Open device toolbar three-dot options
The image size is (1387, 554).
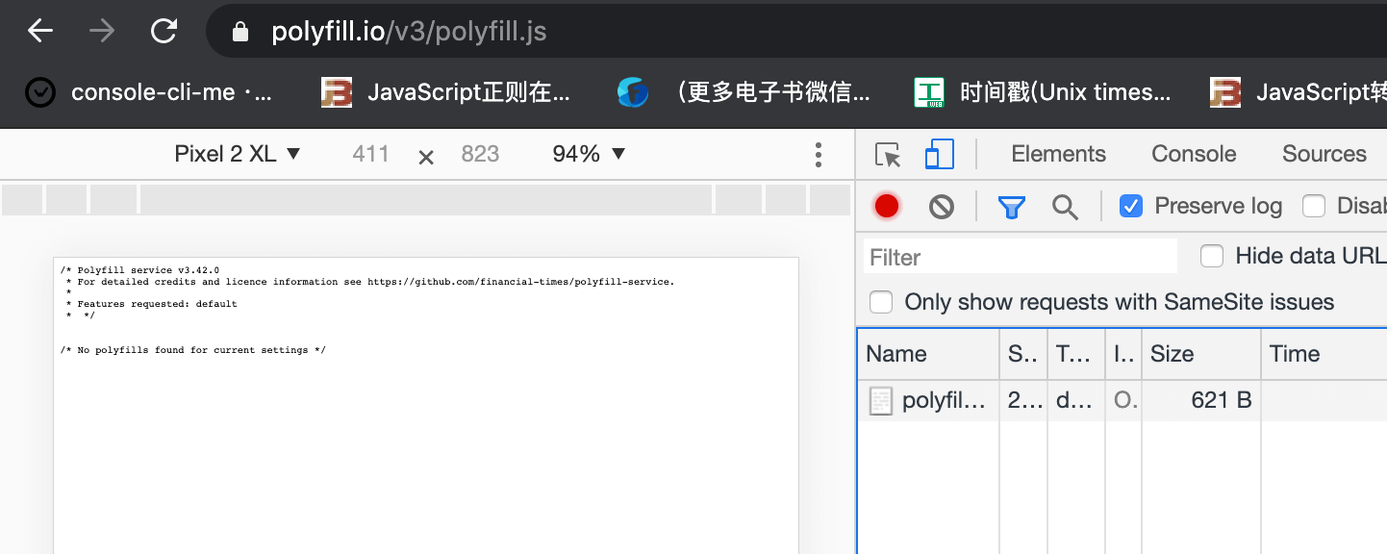[x=818, y=155]
